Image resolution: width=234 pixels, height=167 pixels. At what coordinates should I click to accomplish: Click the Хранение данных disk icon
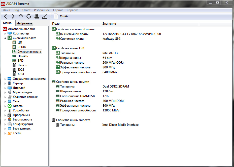(x=10, y=97)
